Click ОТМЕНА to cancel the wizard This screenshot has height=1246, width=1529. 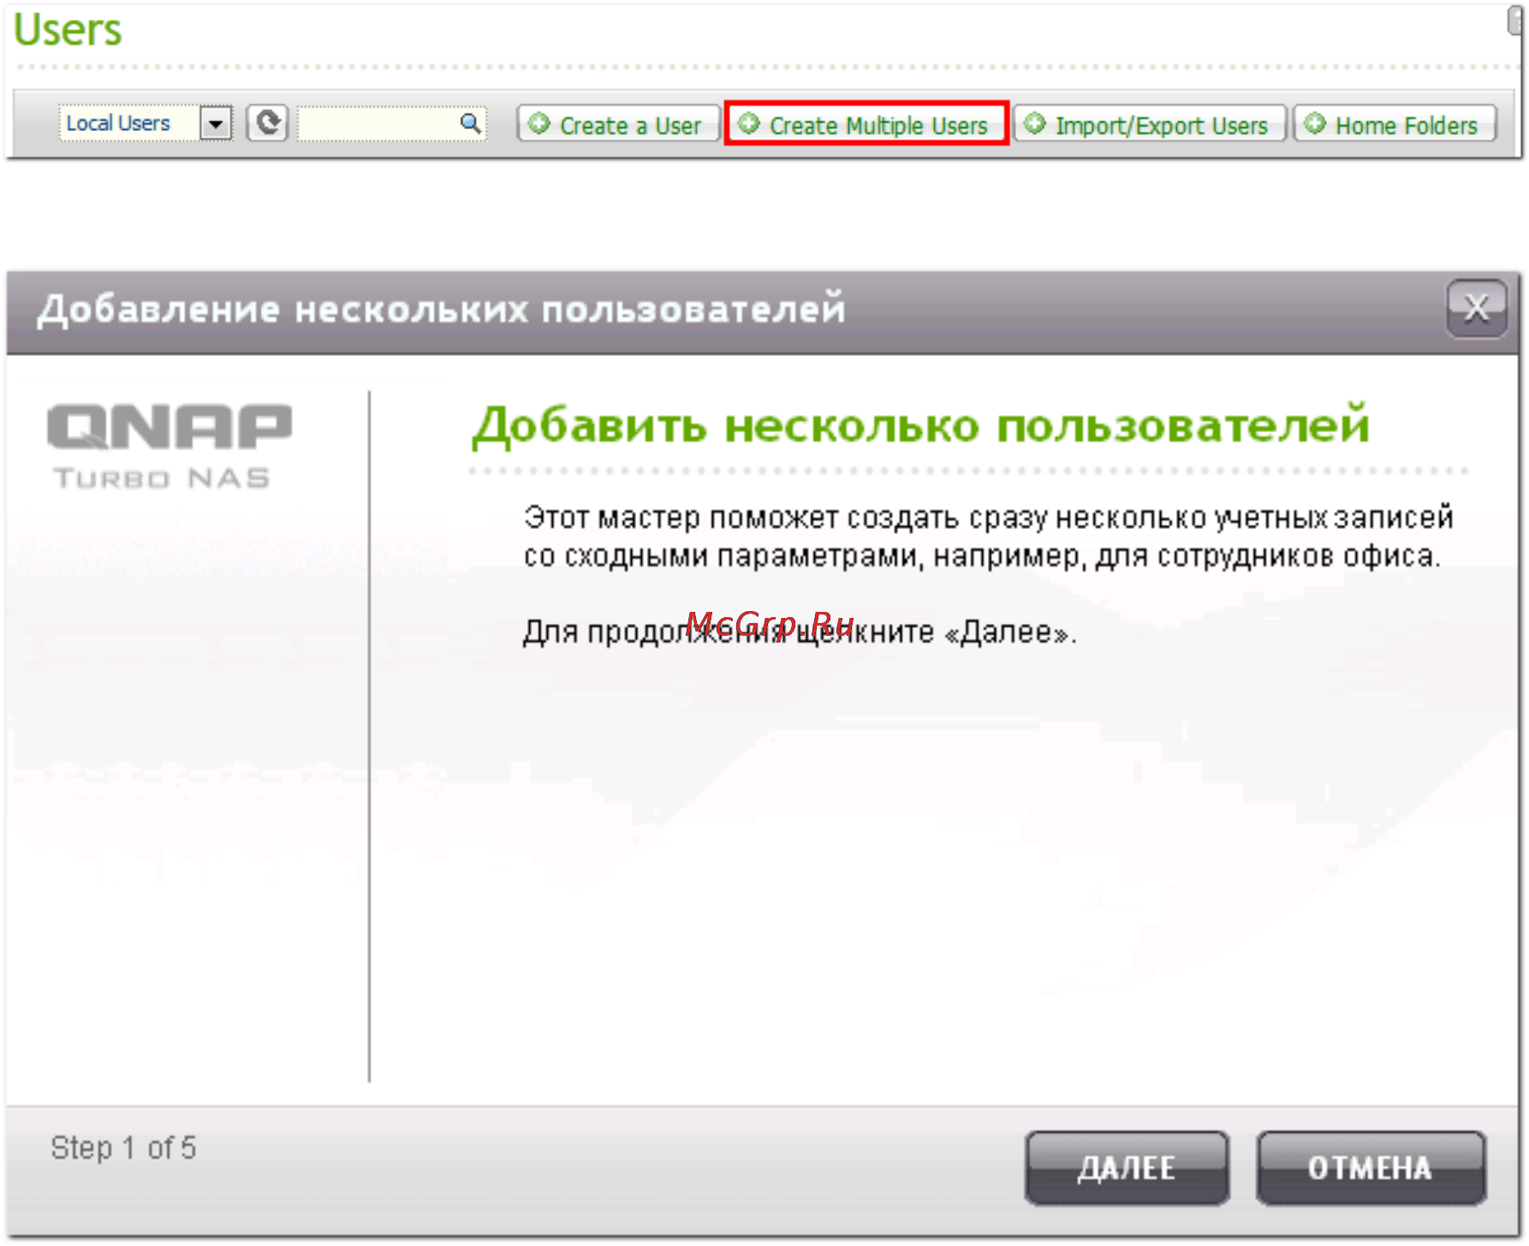pyautogui.click(x=1370, y=1167)
